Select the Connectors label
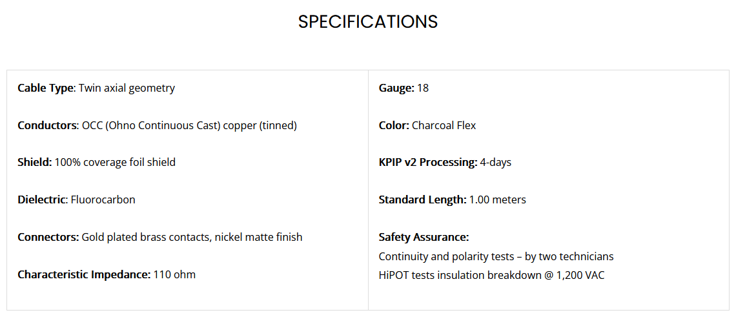The height and width of the screenshot is (317, 736). click(48, 237)
